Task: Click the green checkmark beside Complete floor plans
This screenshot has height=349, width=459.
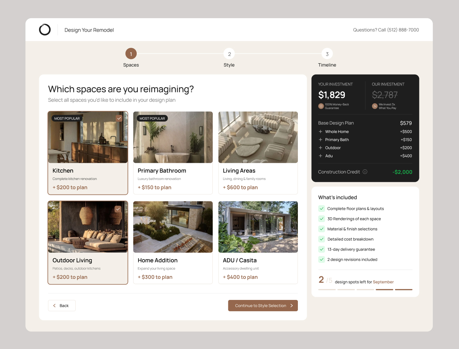Action: [322, 208]
